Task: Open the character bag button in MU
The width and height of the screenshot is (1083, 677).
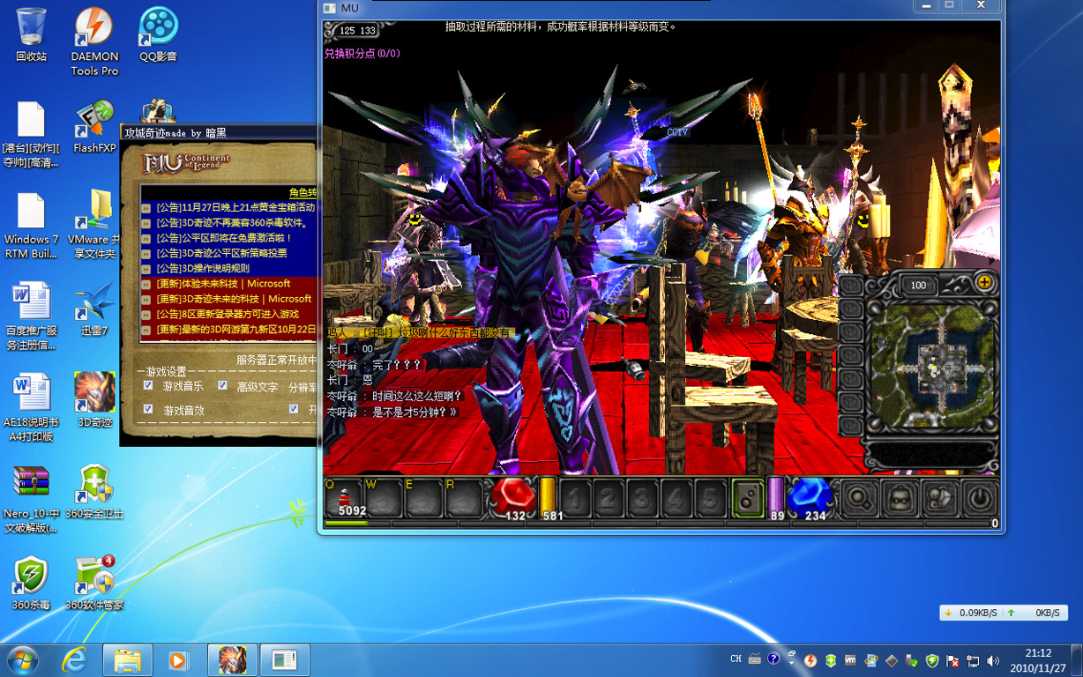Action: 899,499
